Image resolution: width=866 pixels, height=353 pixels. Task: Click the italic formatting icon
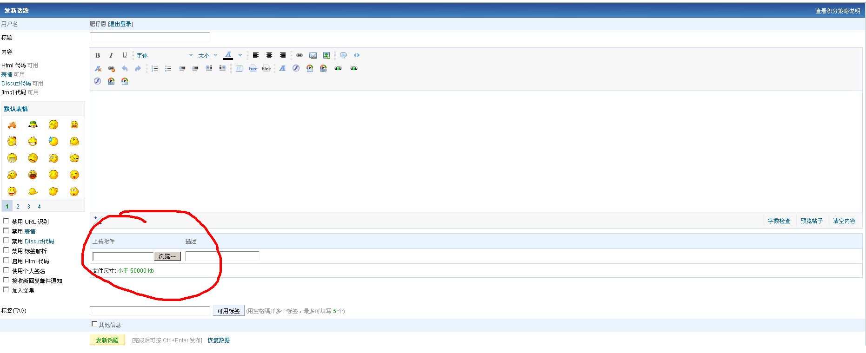point(111,55)
